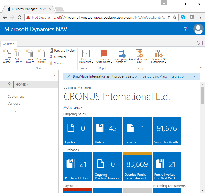This screenshot has height=193, width=205.
Task: Expand the Activities chevron menu
Action: point(74,107)
